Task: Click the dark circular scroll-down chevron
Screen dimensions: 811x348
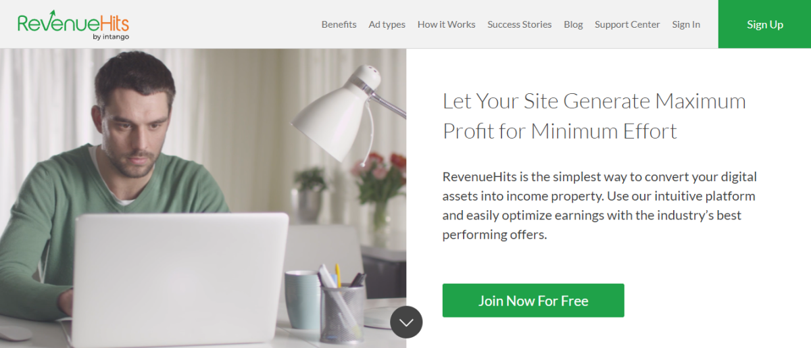Action: pos(406,322)
